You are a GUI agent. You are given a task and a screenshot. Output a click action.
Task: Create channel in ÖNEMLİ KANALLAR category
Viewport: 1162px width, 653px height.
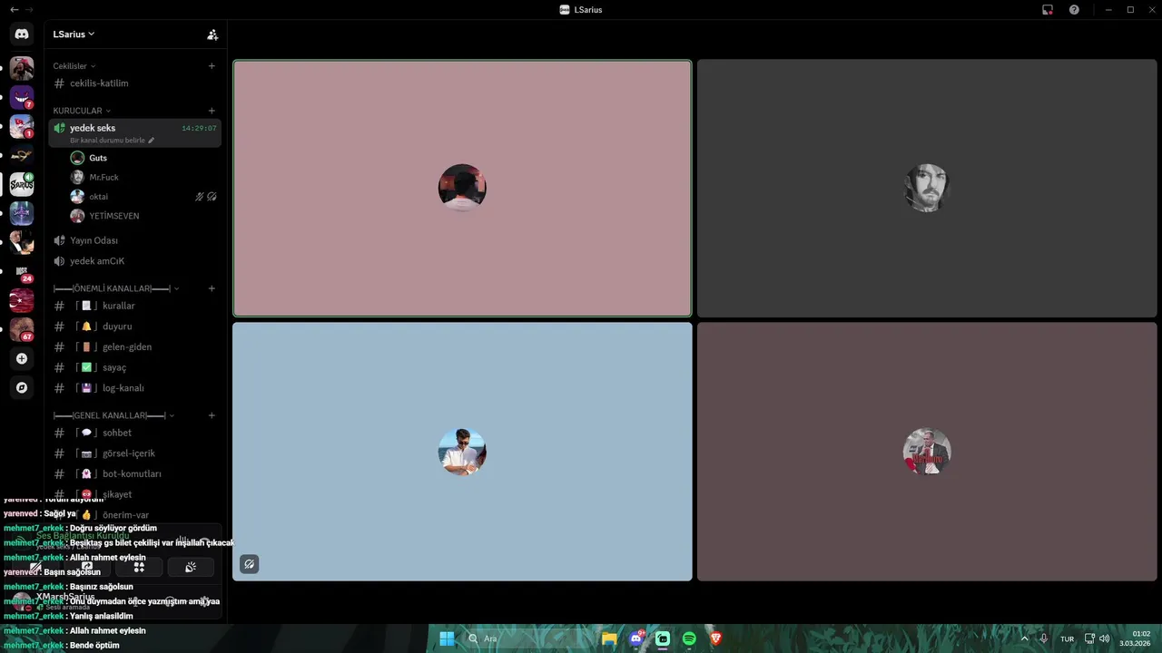point(212,288)
